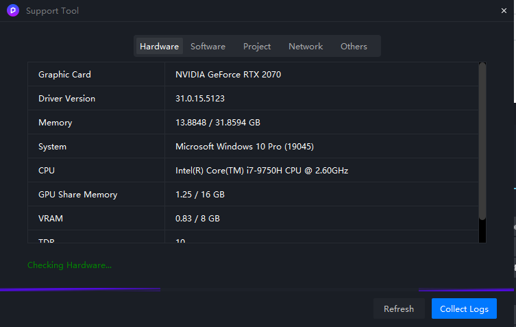Click the purple Support Tool app logo
This screenshot has width=516, height=327.
pyautogui.click(x=13, y=10)
